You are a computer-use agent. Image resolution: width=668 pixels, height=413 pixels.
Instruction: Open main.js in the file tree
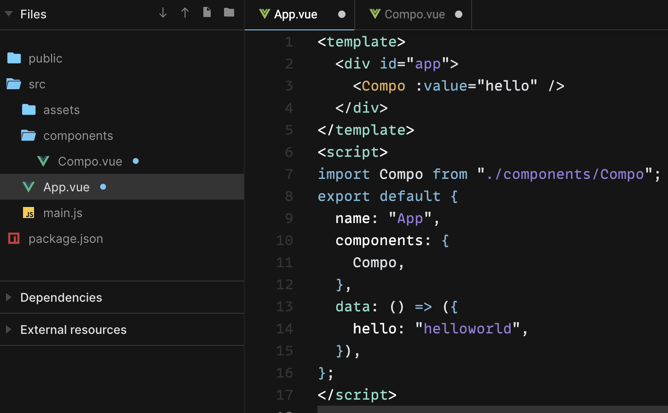pyautogui.click(x=122, y=213)
